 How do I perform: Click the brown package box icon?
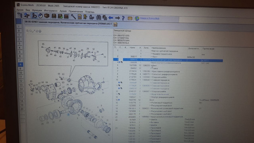point(46,16)
